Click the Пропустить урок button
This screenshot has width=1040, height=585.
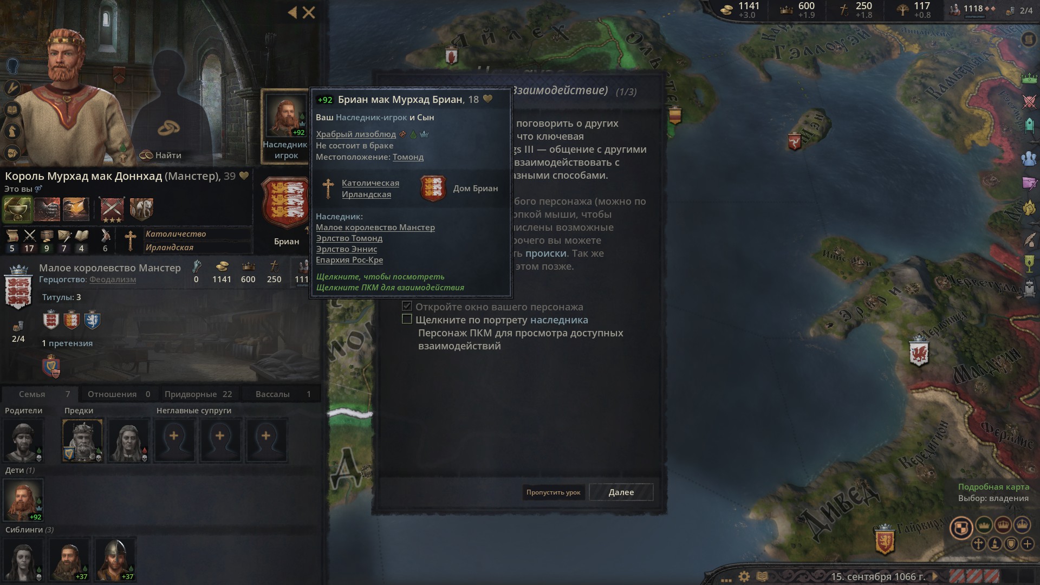click(553, 492)
